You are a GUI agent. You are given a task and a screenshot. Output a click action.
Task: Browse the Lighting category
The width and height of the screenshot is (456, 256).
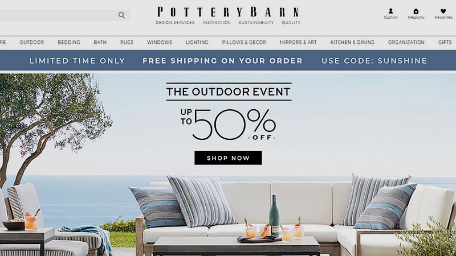pos(197,42)
